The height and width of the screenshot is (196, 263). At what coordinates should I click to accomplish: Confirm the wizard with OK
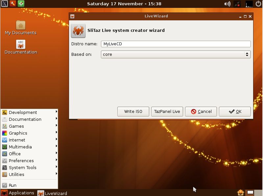click(x=235, y=112)
